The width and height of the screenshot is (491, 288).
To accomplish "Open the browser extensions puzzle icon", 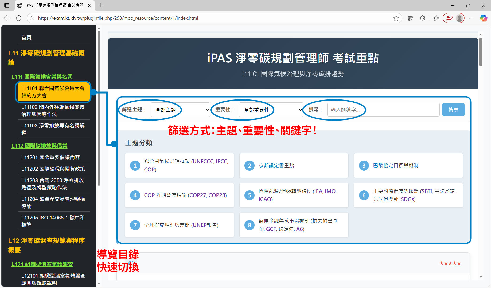I will [422, 18].
